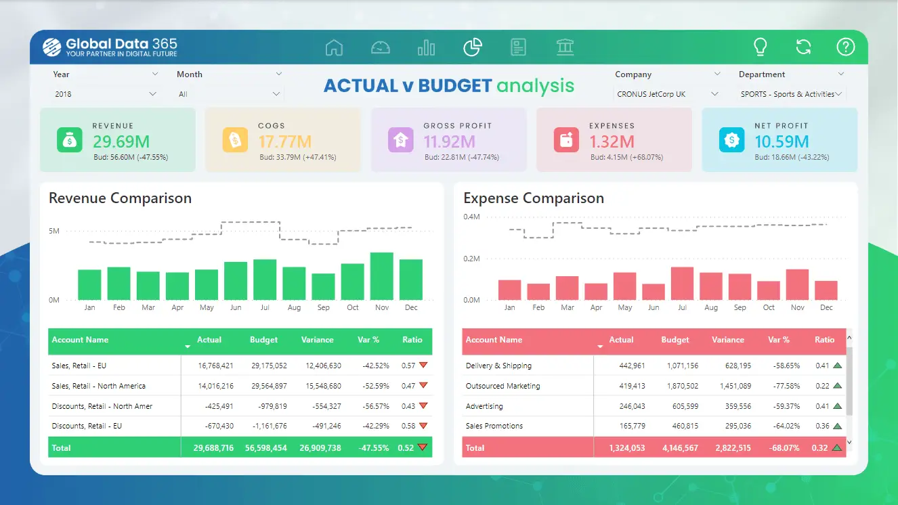Image resolution: width=898 pixels, height=505 pixels.
Task: Sort revenue table by Budget column
Action: click(263, 340)
